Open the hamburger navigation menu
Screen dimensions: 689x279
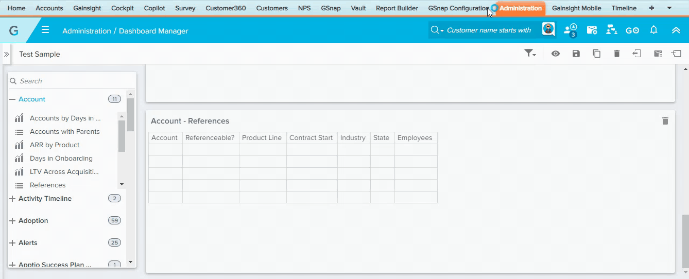coord(45,30)
